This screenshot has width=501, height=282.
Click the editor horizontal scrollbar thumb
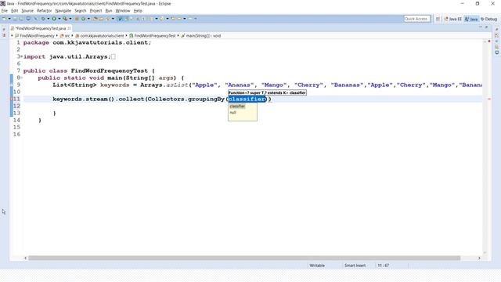[x=244, y=258]
